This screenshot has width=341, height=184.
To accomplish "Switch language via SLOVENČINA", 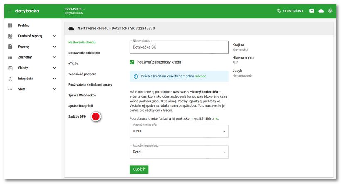I will [x=293, y=11].
